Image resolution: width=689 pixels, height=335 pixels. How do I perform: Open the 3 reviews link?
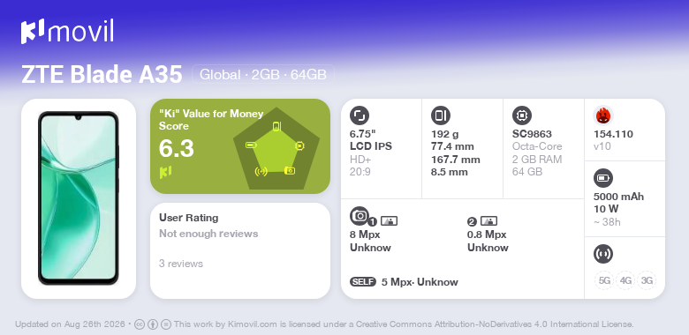click(x=181, y=264)
